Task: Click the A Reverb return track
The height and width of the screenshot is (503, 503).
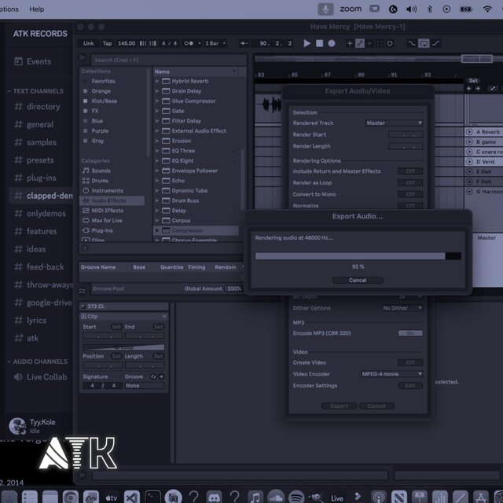Action: (487, 132)
